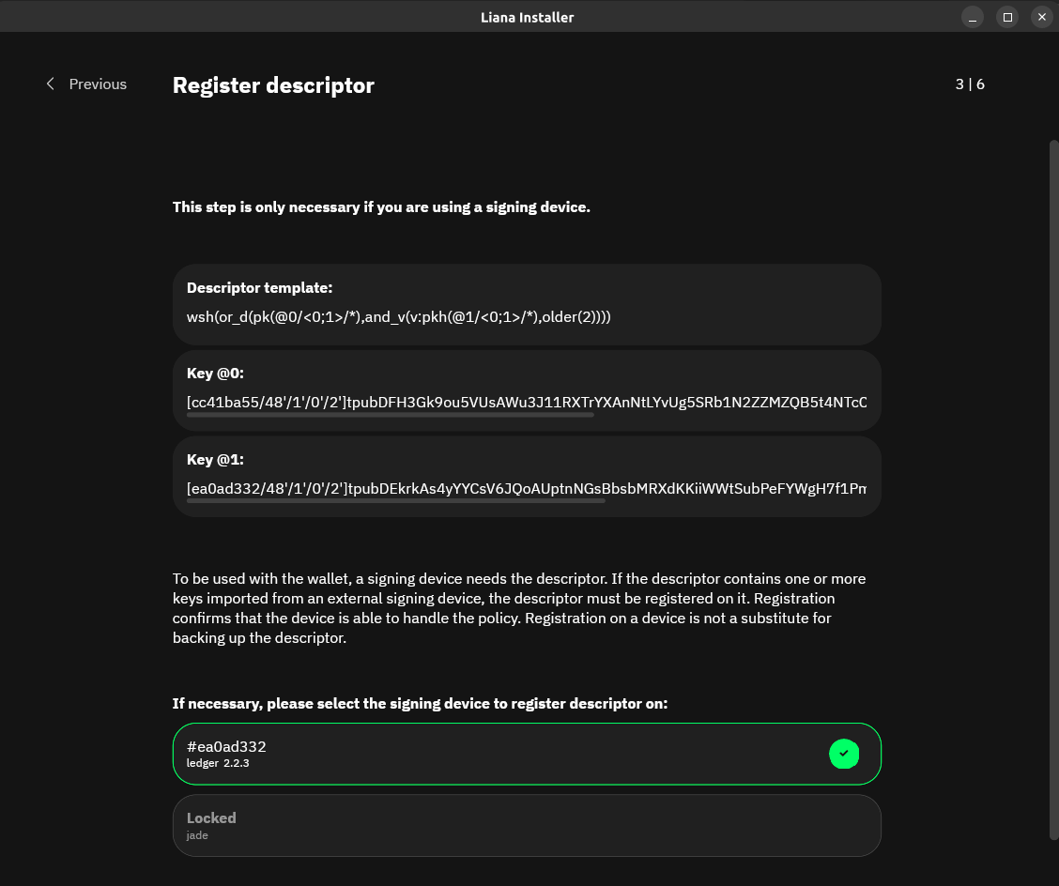Click the green checkmark badge on ledger
1059x886 pixels.
pyautogui.click(x=844, y=754)
